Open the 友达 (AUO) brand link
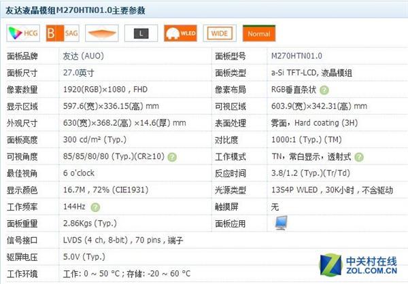 [84, 56]
